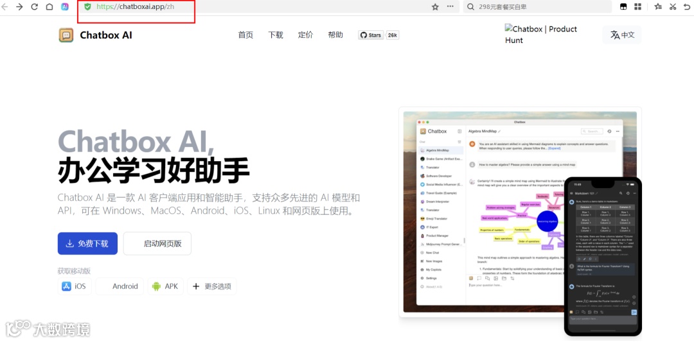Open the Chatbox Product Hunt link
The image size is (694, 342).
click(x=541, y=35)
